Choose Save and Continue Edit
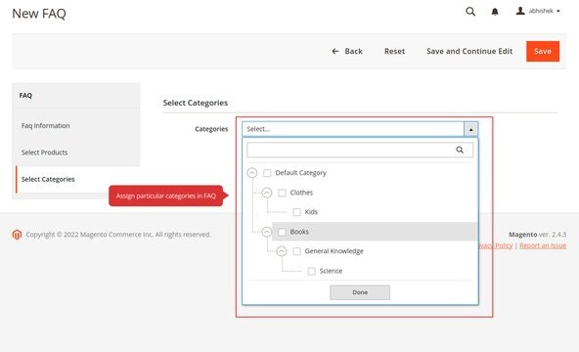 tap(469, 51)
